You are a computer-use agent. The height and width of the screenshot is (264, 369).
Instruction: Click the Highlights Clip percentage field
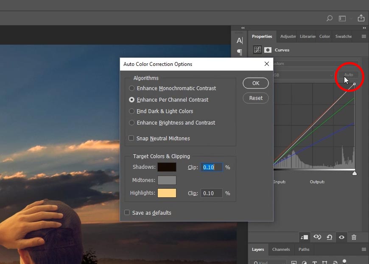211,193
